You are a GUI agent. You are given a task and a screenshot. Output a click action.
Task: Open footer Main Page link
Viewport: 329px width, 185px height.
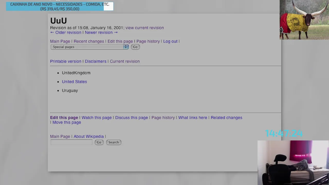60,136
